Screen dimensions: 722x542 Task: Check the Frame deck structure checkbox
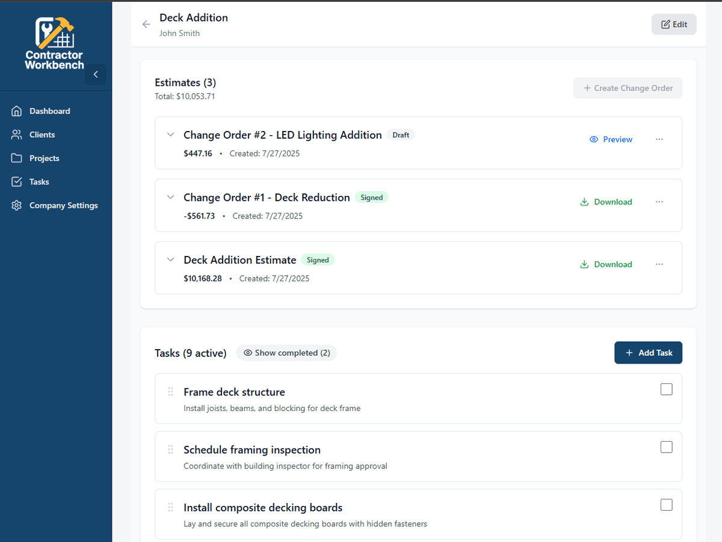(666, 389)
